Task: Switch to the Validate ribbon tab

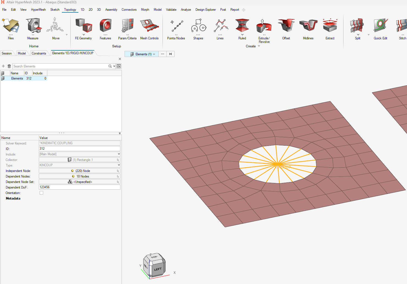Action: [171, 10]
